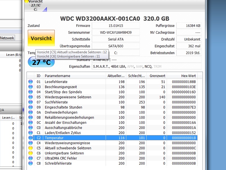The image size is (226, 170).
Task: Click the serial number WD-WCAYUAH98439 field
Action: (116, 32)
